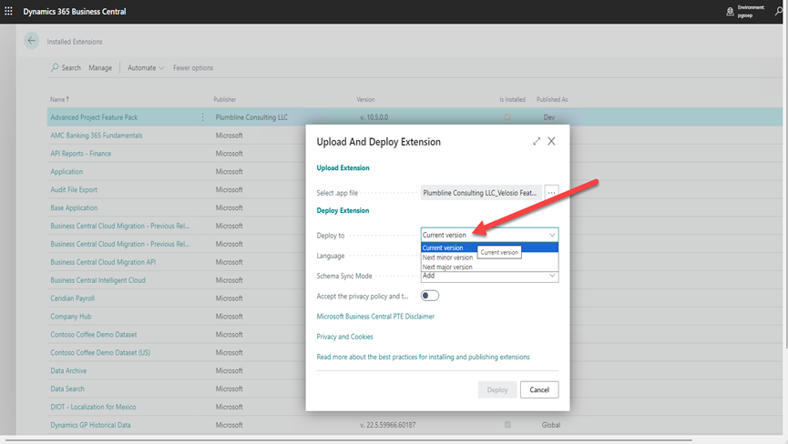Cancel the upload dialog
This screenshot has width=788, height=444.
point(539,389)
